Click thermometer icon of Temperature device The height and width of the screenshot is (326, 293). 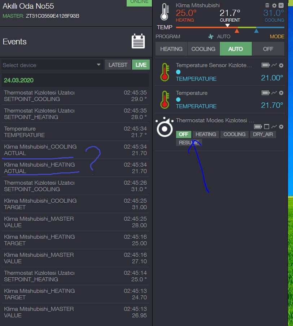tap(165, 100)
